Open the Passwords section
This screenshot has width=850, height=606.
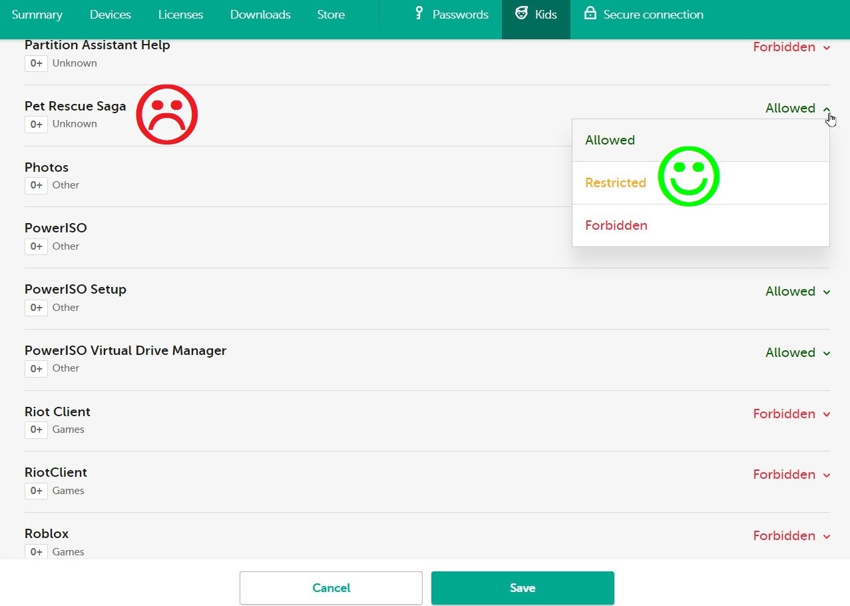[451, 15]
